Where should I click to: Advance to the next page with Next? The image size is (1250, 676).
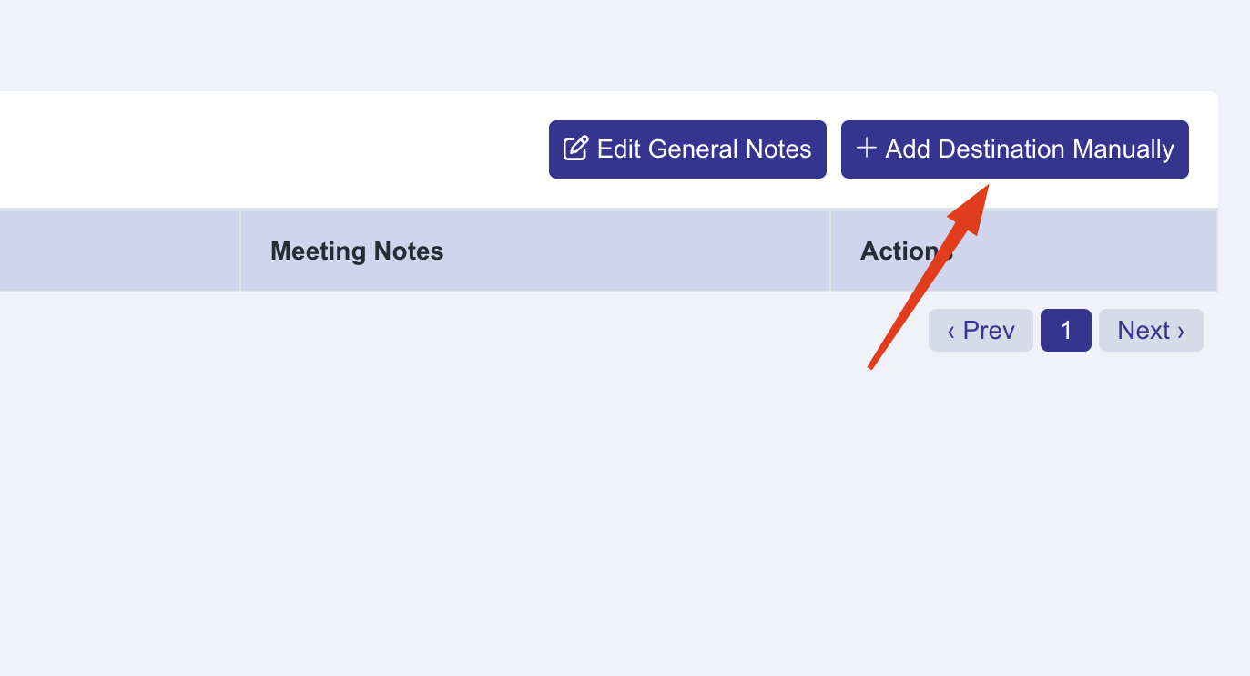[x=1150, y=330]
